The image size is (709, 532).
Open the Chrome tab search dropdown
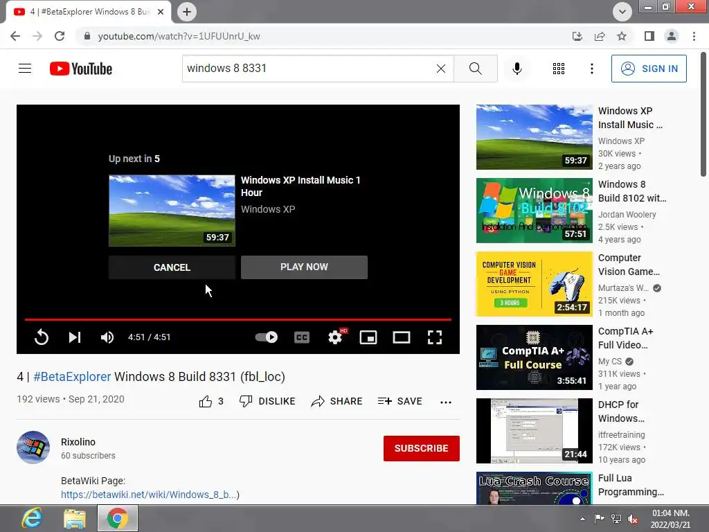coord(622,12)
